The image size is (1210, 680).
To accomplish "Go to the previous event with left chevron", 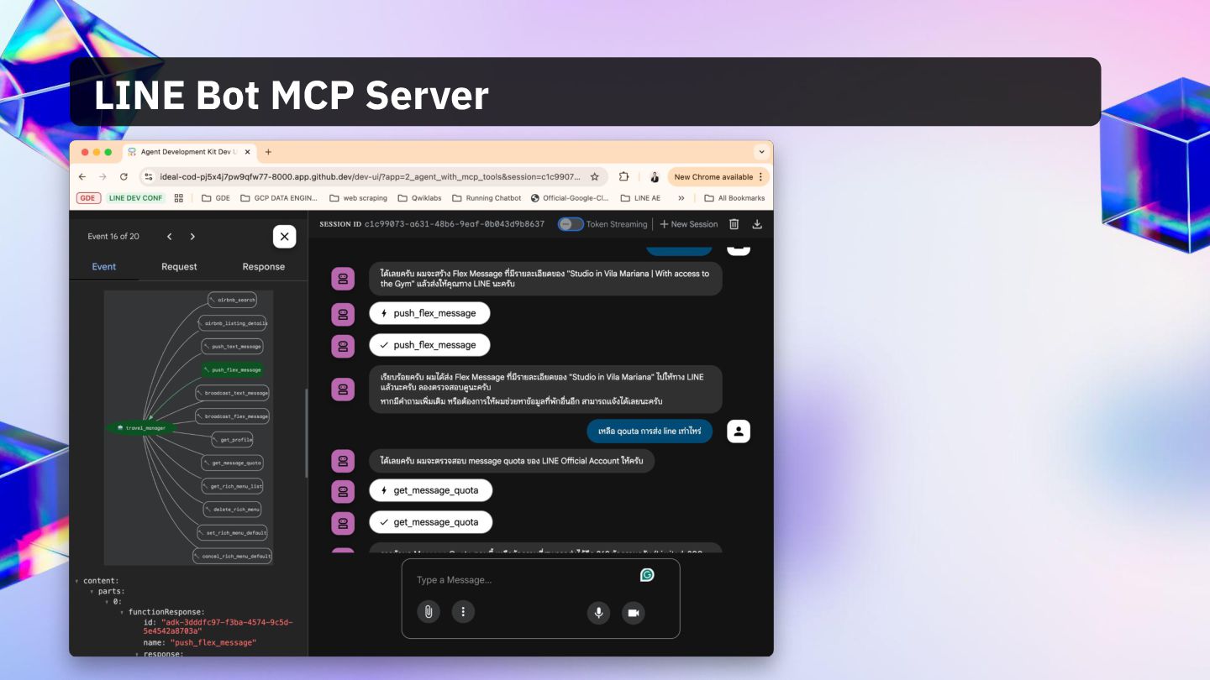I will (169, 237).
